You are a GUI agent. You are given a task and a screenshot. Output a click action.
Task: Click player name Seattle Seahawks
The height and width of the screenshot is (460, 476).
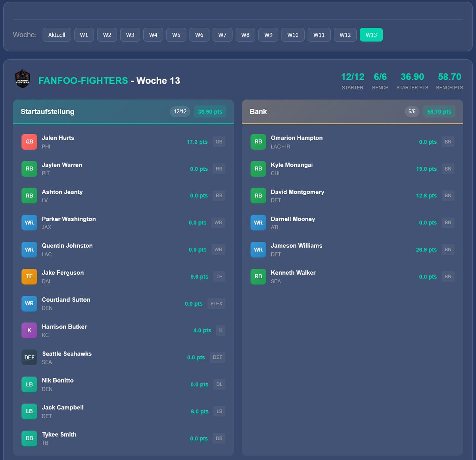(67, 354)
